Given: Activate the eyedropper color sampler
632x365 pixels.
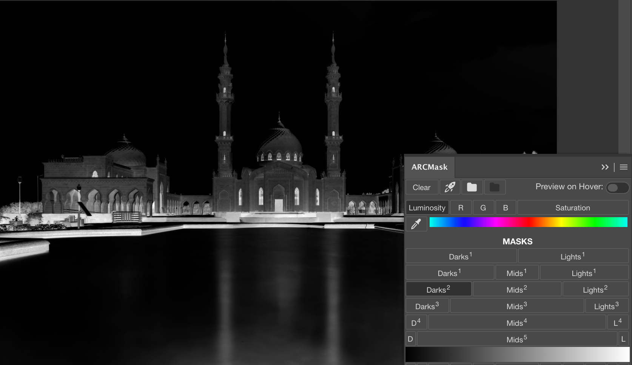Looking at the screenshot, I should 416,224.
